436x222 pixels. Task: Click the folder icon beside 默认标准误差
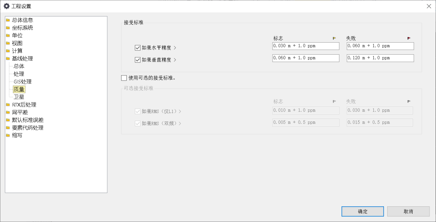8,120
